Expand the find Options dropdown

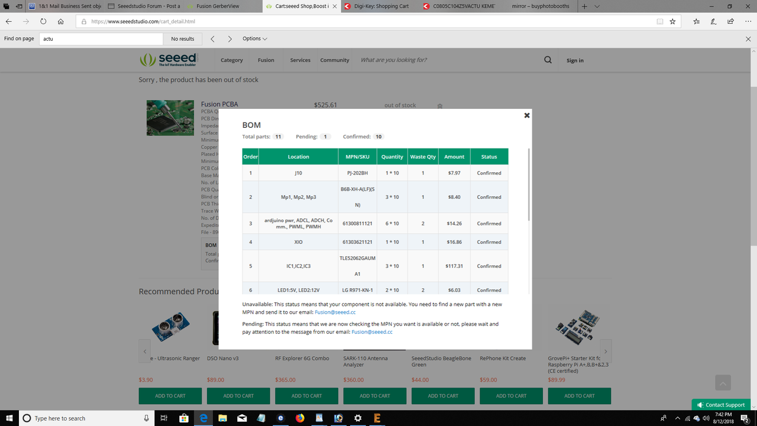click(254, 38)
